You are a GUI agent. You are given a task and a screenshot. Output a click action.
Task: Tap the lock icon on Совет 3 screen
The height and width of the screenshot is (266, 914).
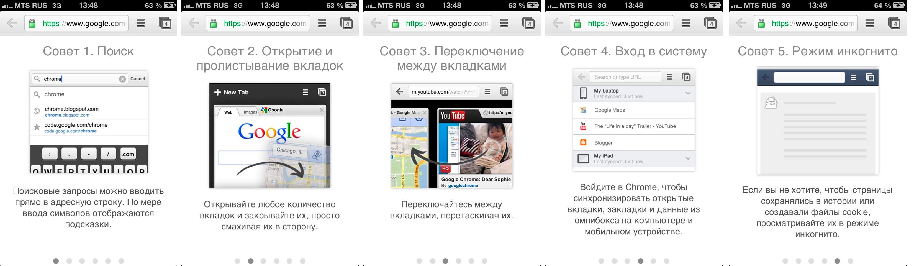click(396, 24)
